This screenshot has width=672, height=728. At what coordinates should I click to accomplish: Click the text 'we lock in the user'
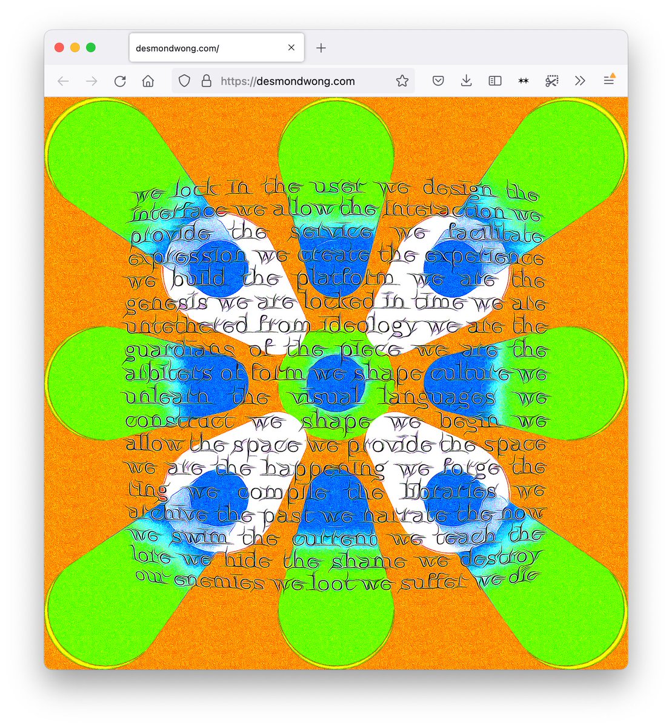[x=250, y=189]
